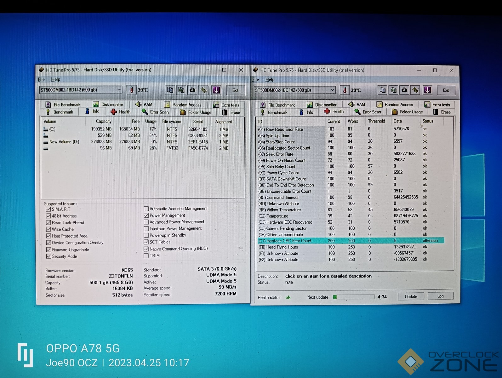Select New Volume (D:) row

point(143,142)
